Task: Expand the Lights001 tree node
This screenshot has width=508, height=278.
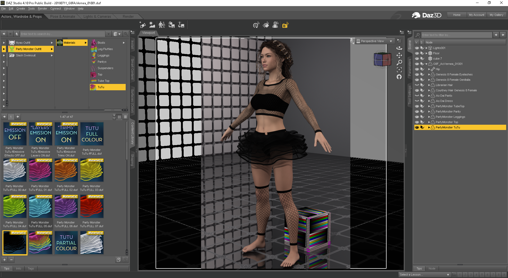Action: 426,48
